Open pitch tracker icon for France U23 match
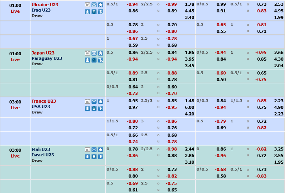285x193 pixels. [x=94, y=102]
